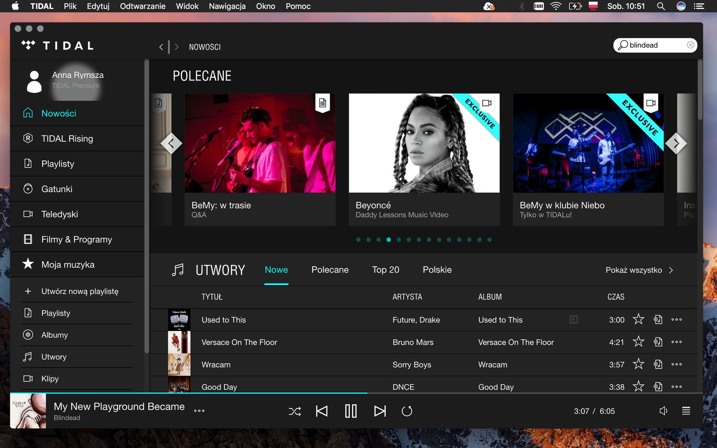This screenshot has width=717, height=448.
Task: Open more options for Versace On The Floor
Action: [x=677, y=342]
